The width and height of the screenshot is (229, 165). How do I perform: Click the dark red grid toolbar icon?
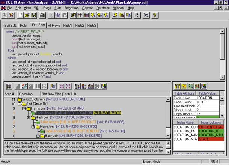(x=87, y=15)
